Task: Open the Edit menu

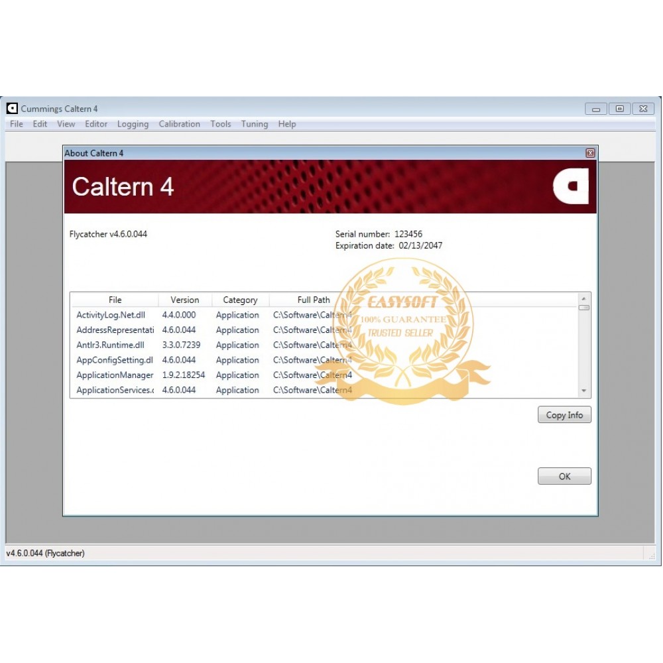Action: (x=40, y=124)
